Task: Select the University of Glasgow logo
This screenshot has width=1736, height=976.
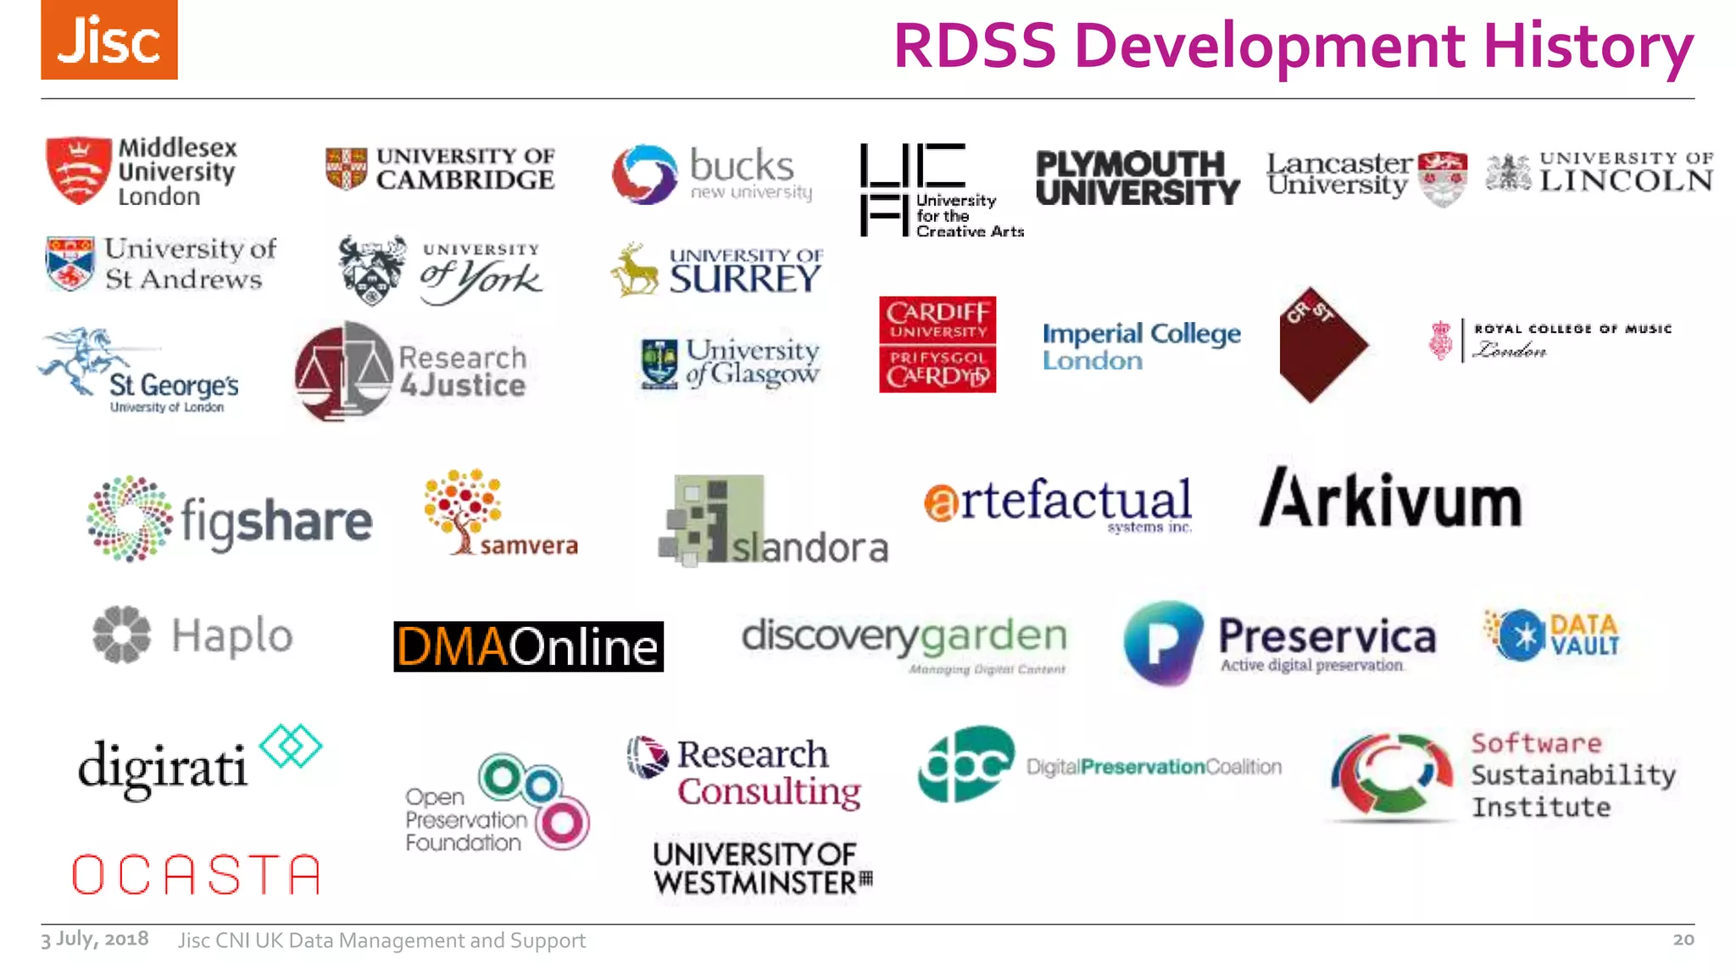Action: (730, 363)
